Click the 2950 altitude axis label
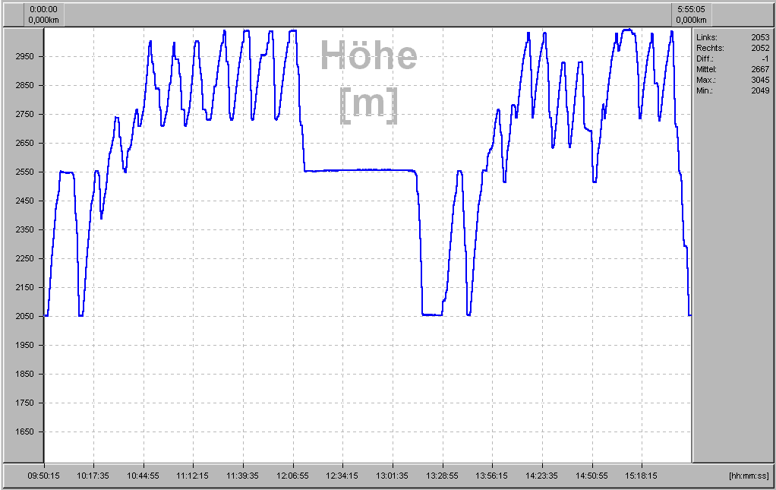 (24, 57)
